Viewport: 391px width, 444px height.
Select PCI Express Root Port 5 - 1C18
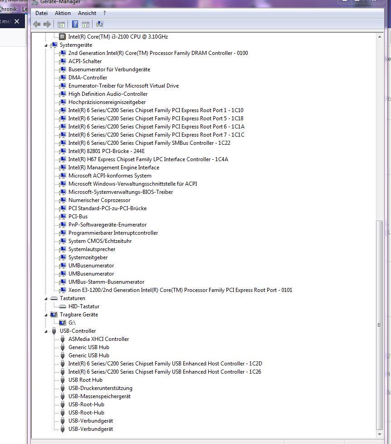(x=156, y=118)
